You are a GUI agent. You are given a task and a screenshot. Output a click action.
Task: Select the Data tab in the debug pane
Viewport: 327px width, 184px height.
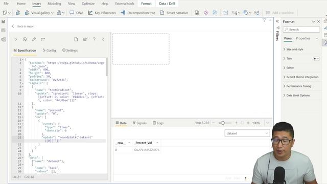point(121,123)
